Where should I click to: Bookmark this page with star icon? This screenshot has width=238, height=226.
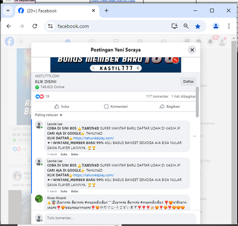(x=198, y=26)
